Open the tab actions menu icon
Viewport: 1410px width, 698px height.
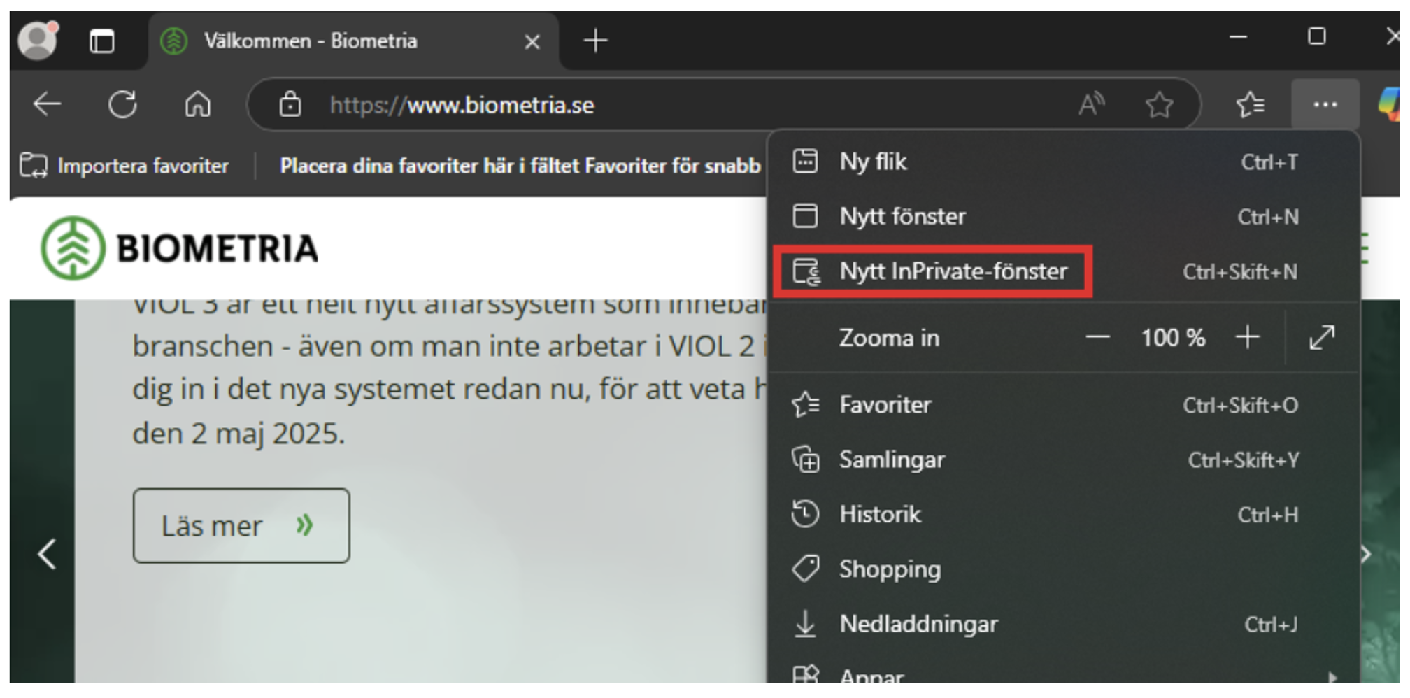pyautogui.click(x=102, y=41)
